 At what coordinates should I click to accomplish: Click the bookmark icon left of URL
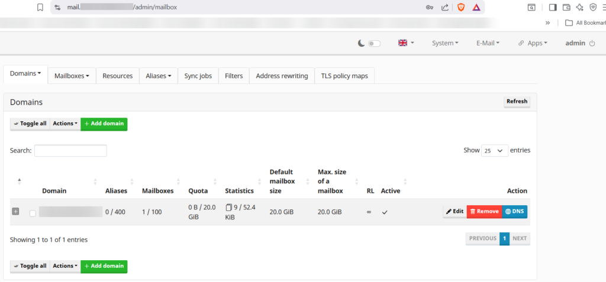click(x=40, y=7)
